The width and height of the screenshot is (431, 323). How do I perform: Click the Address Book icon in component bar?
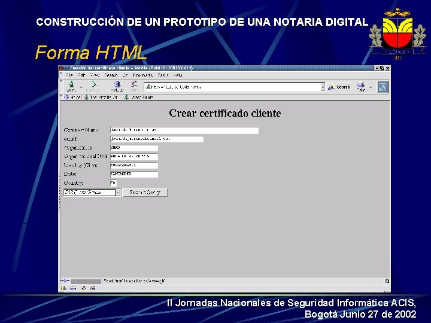click(x=93, y=288)
